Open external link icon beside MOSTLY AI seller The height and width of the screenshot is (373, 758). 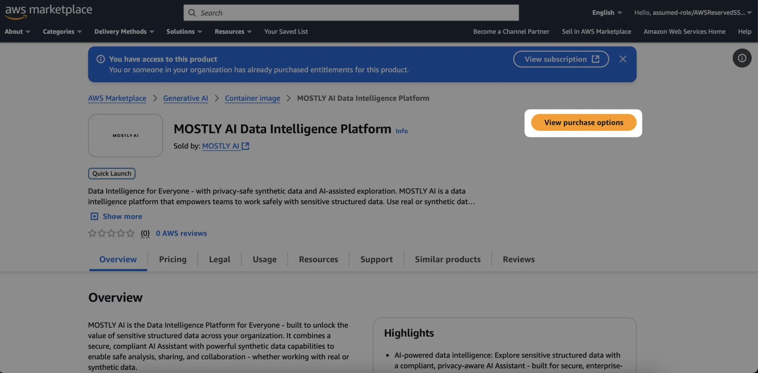click(x=245, y=146)
